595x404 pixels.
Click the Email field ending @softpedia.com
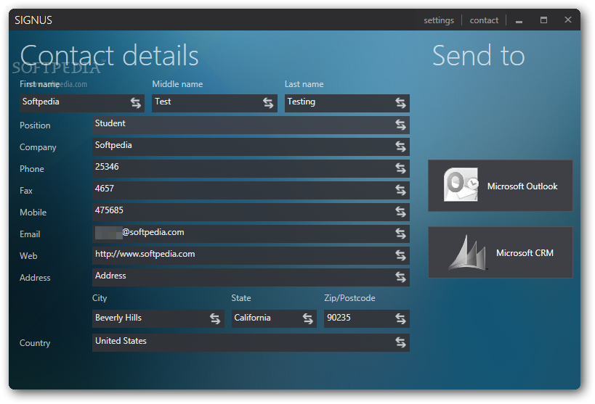251,234
